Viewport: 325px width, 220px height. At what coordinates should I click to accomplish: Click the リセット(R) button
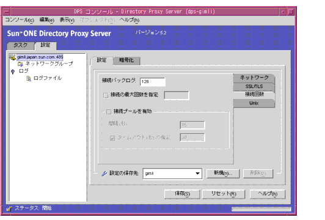[x=224, y=194]
